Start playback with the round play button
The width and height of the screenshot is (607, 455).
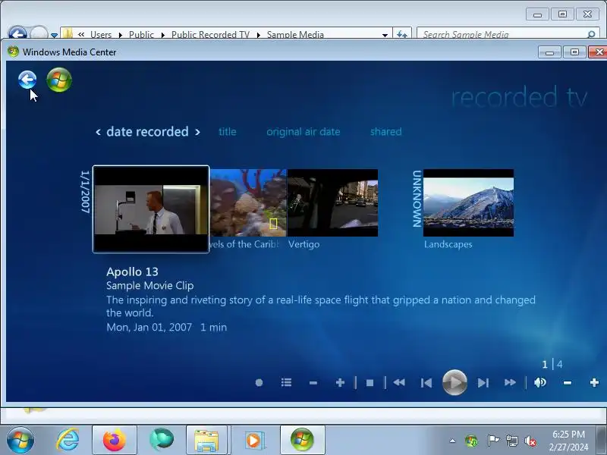point(454,382)
